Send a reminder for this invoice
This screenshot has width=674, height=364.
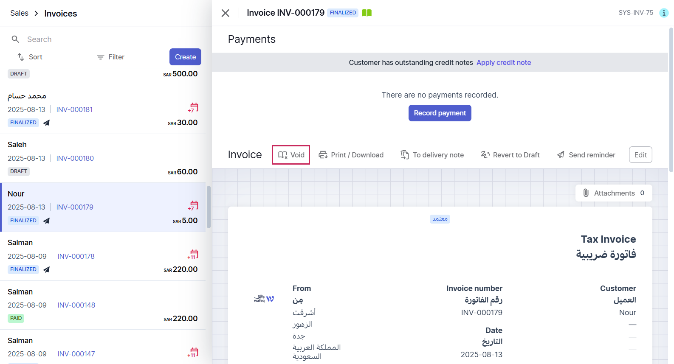click(x=586, y=155)
